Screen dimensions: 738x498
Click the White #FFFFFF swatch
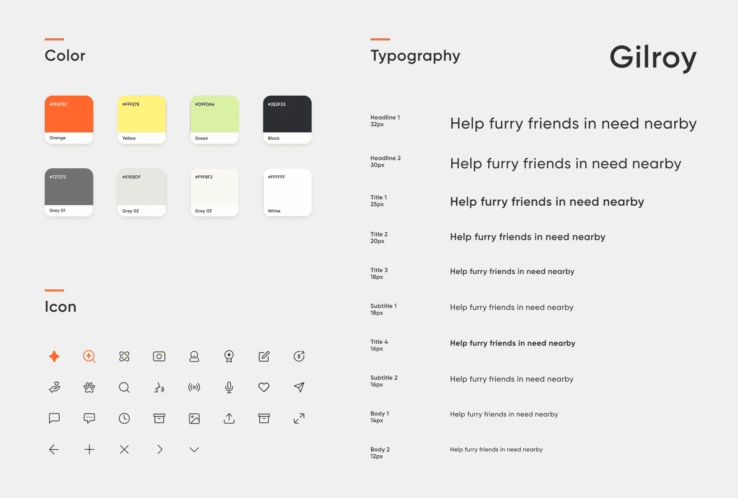tap(287, 193)
